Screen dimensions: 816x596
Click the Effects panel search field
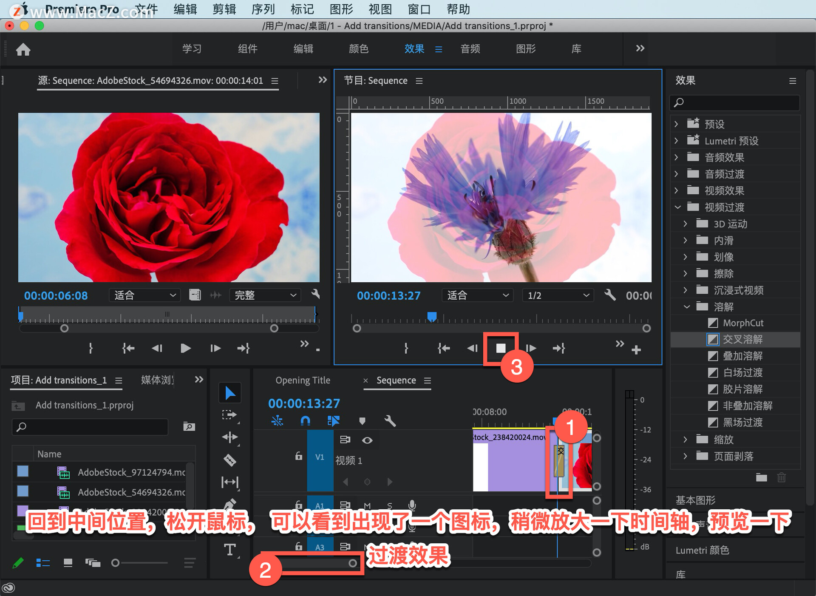tap(739, 102)
